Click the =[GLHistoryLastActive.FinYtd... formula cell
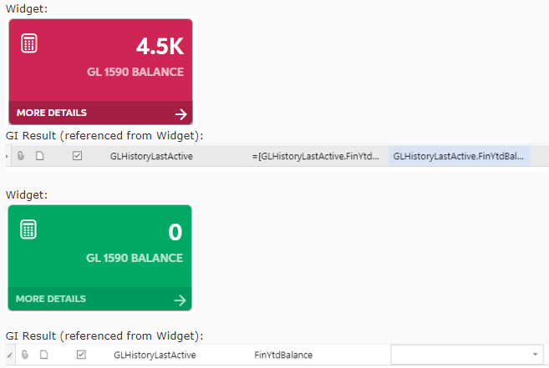The width and height of the screenshot is (549, 368). (x=316, y=156)
